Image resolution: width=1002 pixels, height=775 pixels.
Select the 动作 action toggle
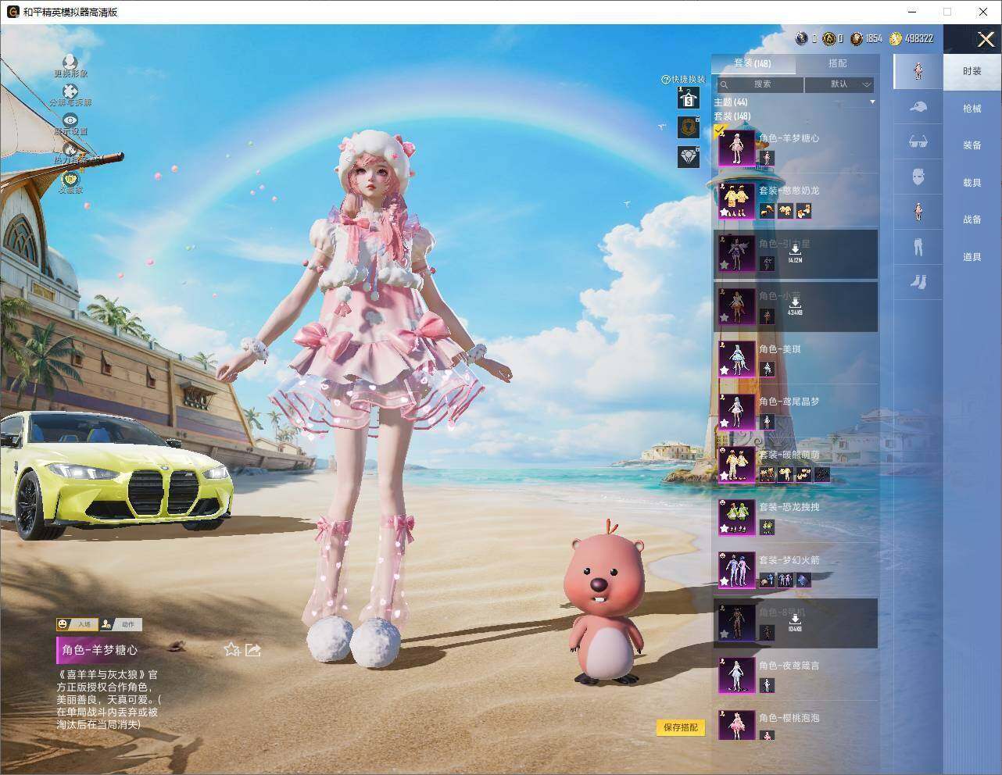[120, 624]
